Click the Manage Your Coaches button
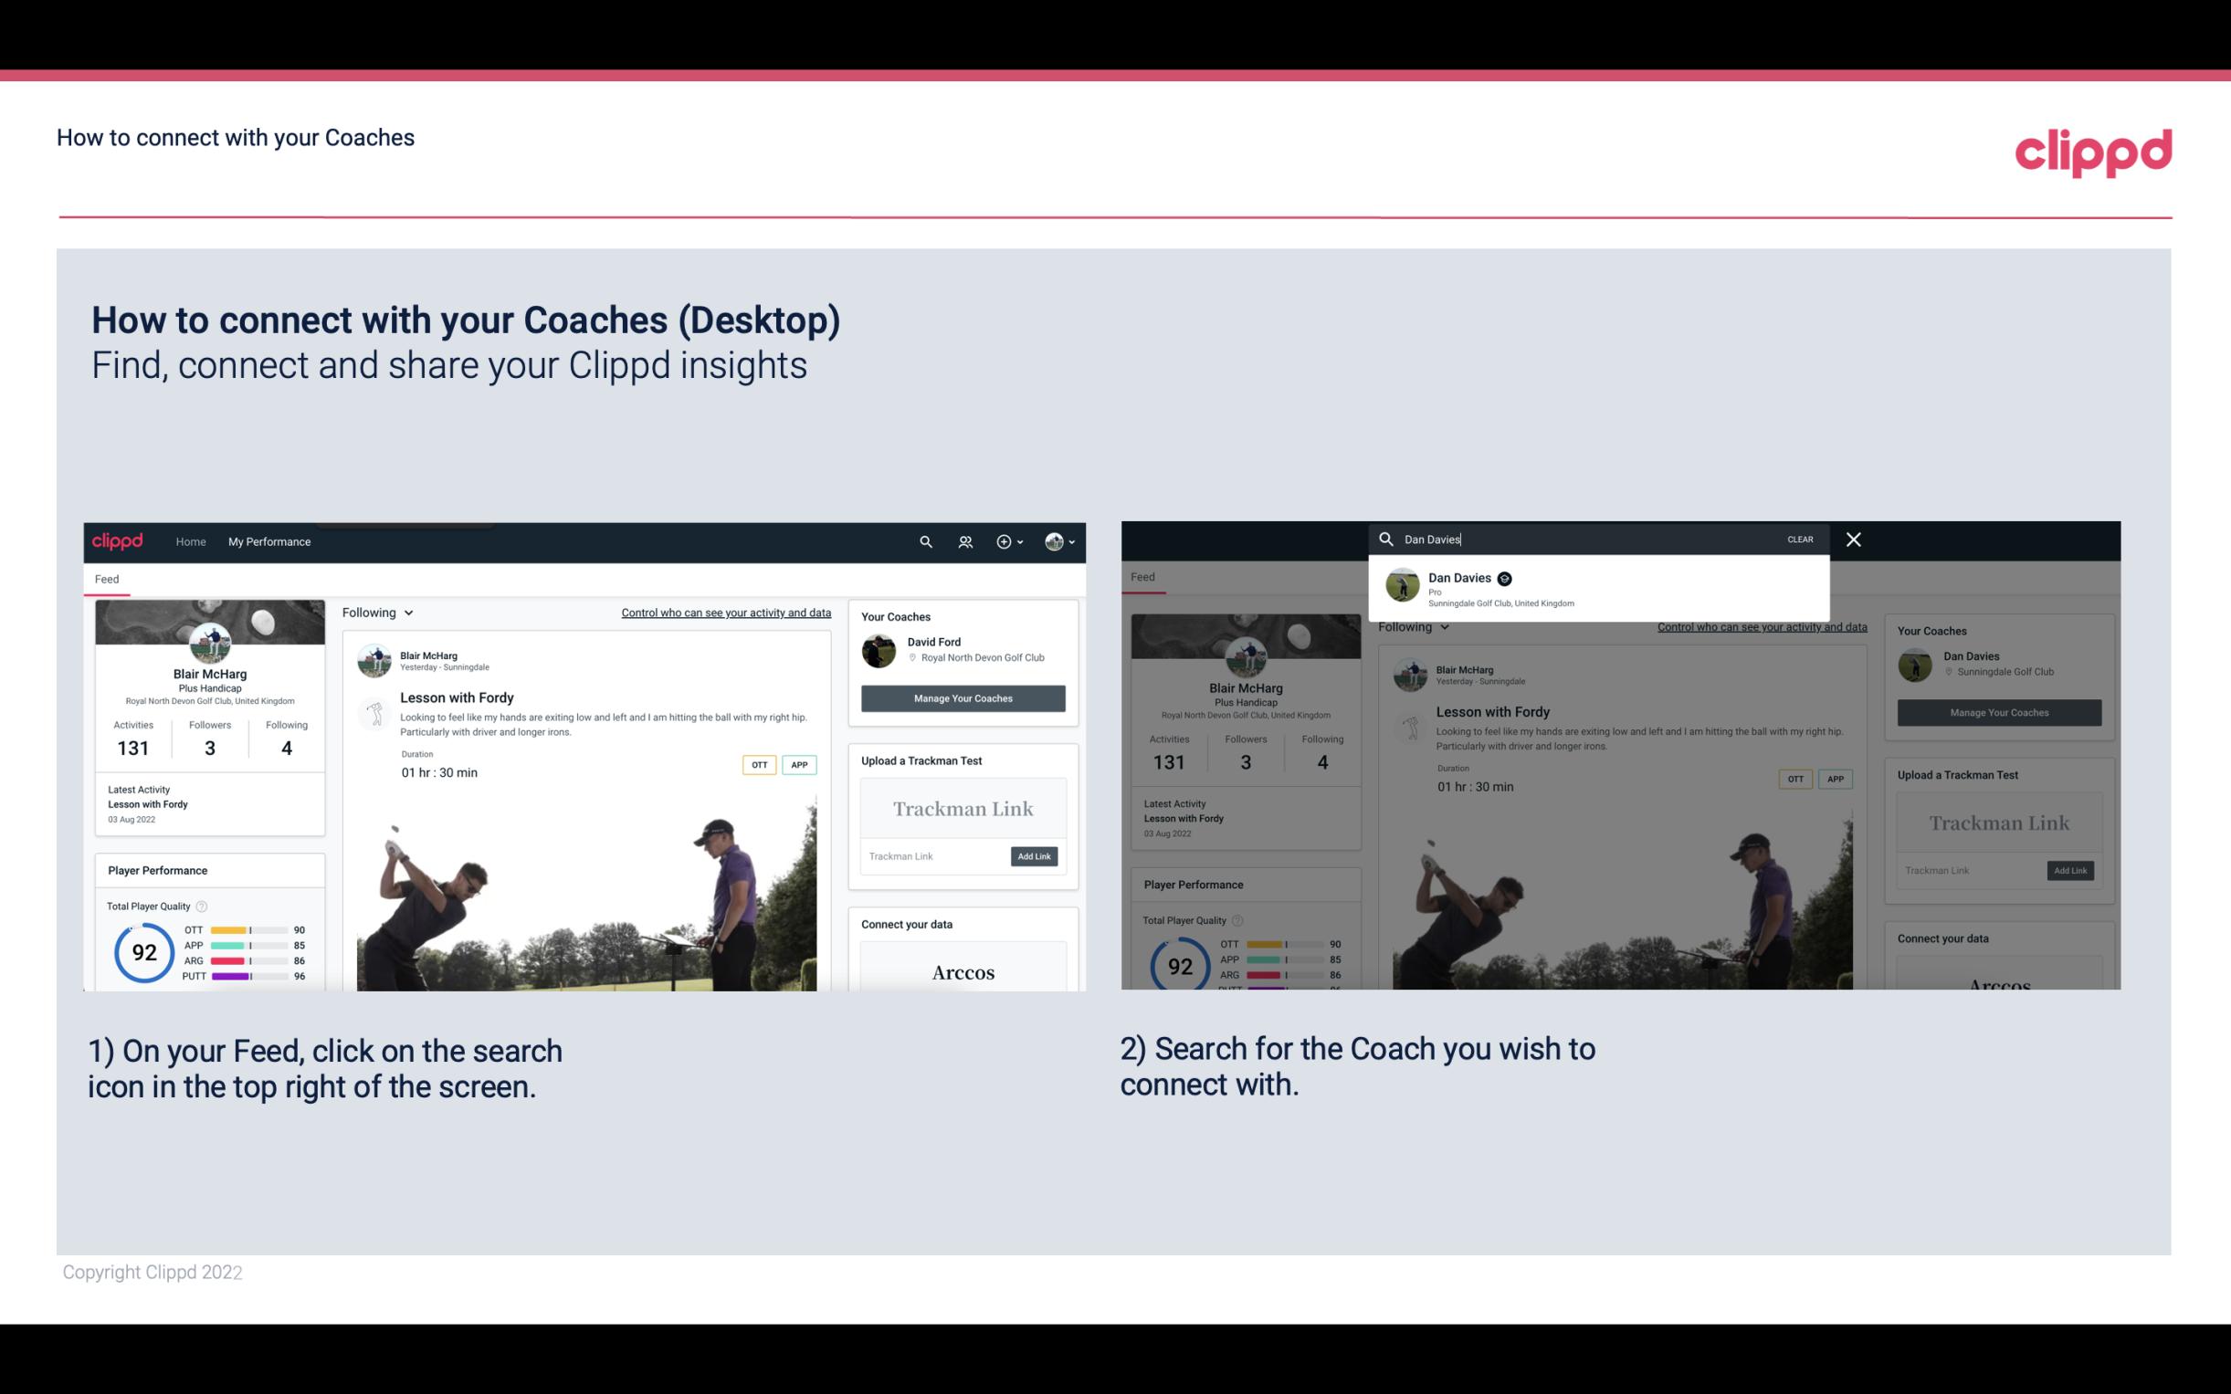The width and height of the screenshot is (2231, 1394). 963,697
